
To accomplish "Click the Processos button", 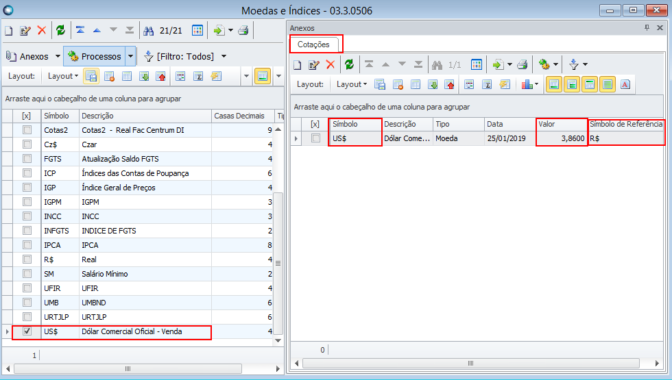I will pos(95,56).
